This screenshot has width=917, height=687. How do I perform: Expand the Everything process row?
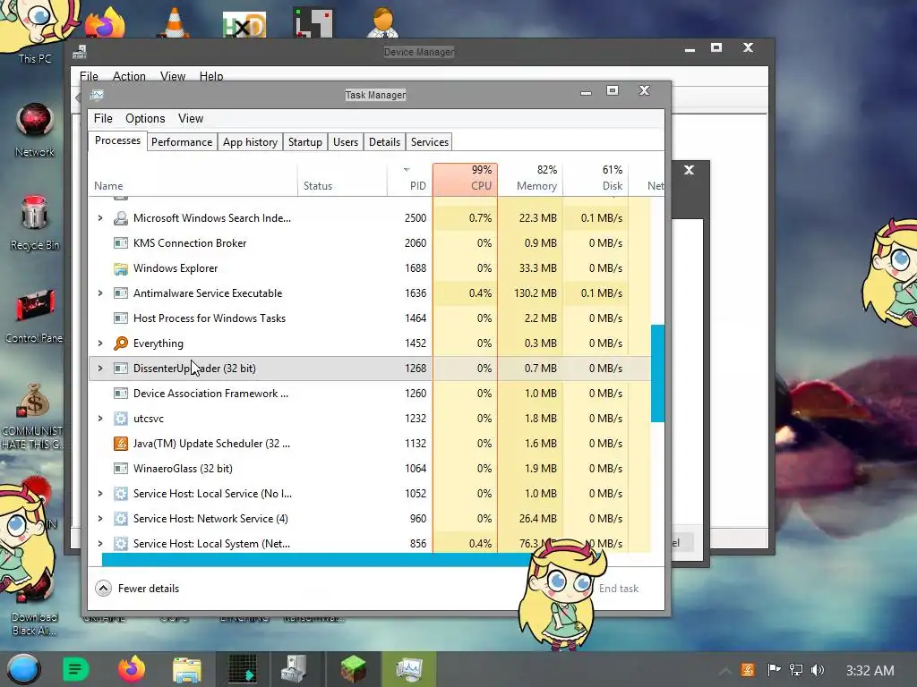(100, 343)
